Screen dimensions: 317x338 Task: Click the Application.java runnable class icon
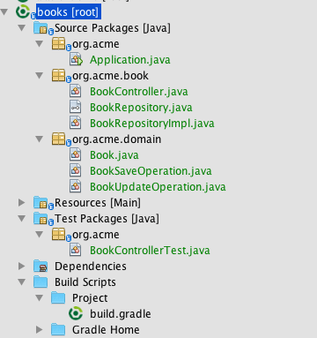pos(76,60)
